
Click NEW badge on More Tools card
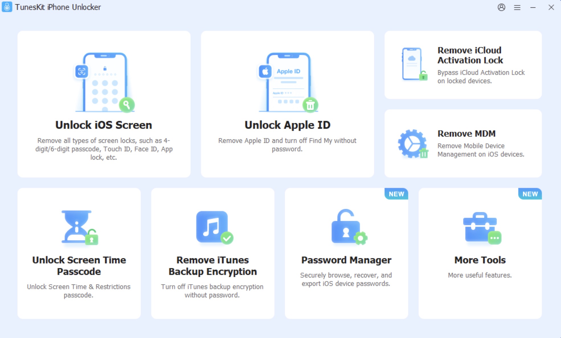(530, 194)
